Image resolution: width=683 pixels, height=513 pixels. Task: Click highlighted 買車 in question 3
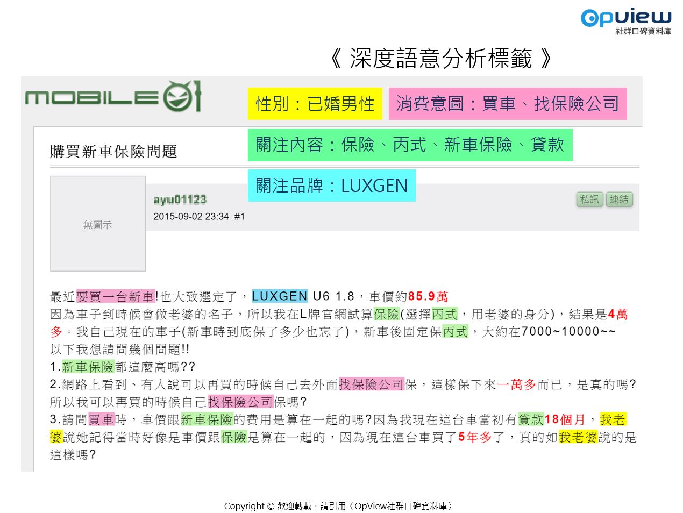point(102,419)
